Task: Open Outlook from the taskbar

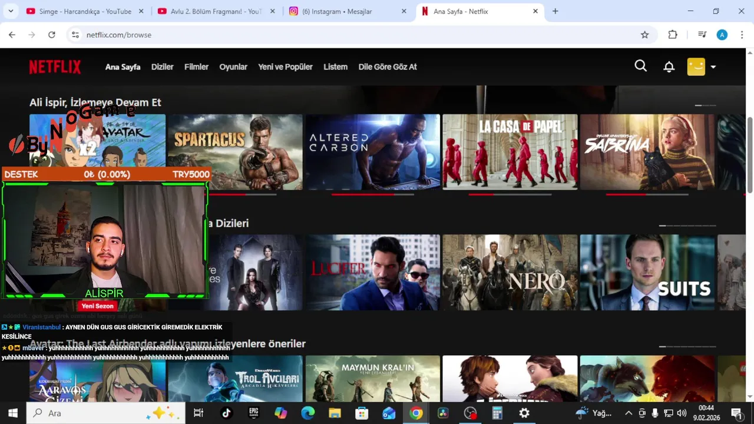Action: tap(389, 413)
